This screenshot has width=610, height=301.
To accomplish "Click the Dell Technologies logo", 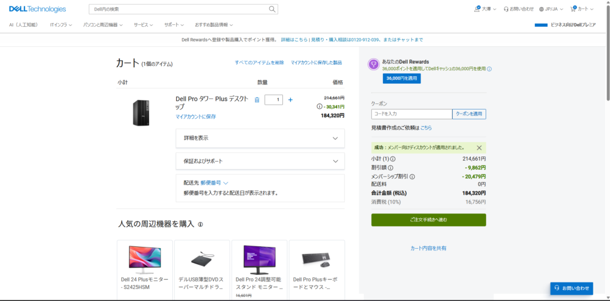I will click(x=37, y=9).
